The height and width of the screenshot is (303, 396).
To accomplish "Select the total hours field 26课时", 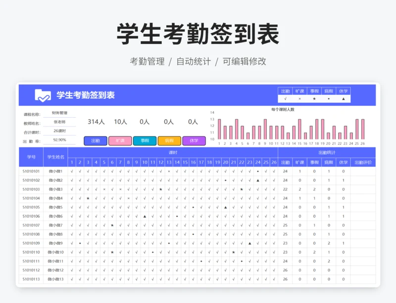I will click(59, 131).
